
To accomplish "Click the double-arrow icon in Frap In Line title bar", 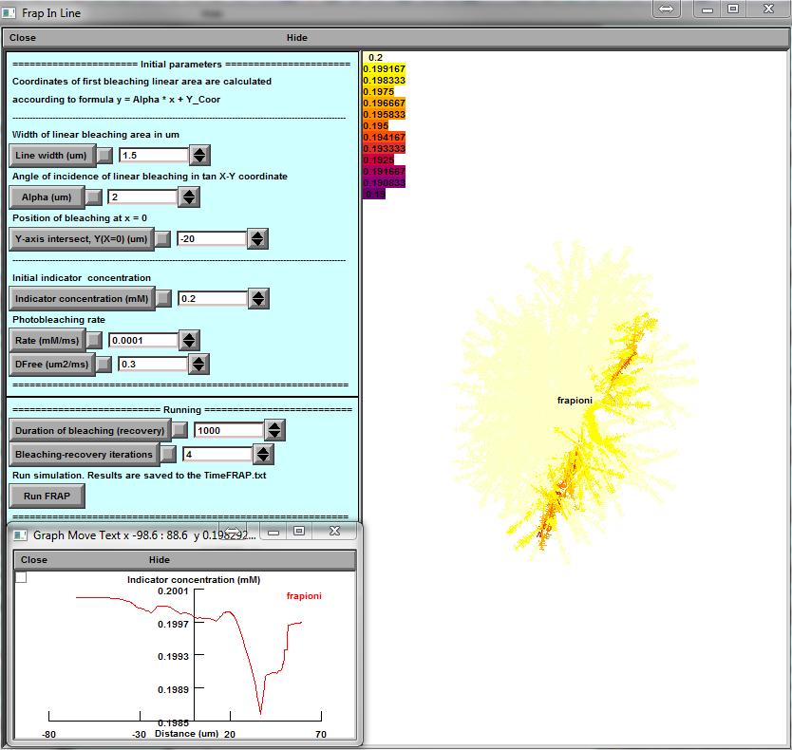I will point(666,9).
